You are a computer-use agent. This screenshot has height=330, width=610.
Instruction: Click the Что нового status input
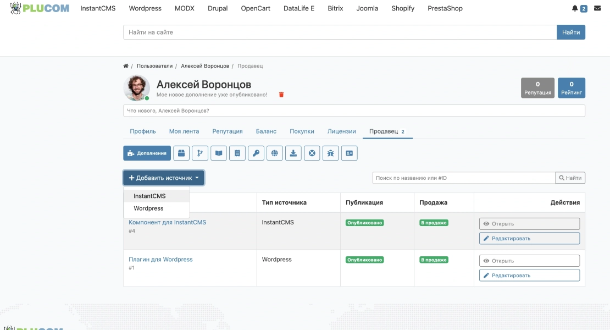[354, 111]
